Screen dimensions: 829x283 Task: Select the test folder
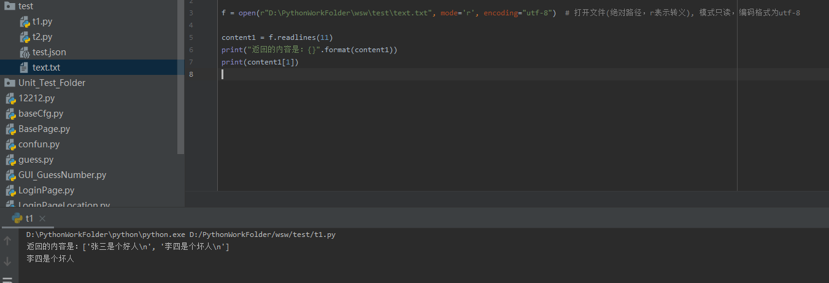(26, 6)
